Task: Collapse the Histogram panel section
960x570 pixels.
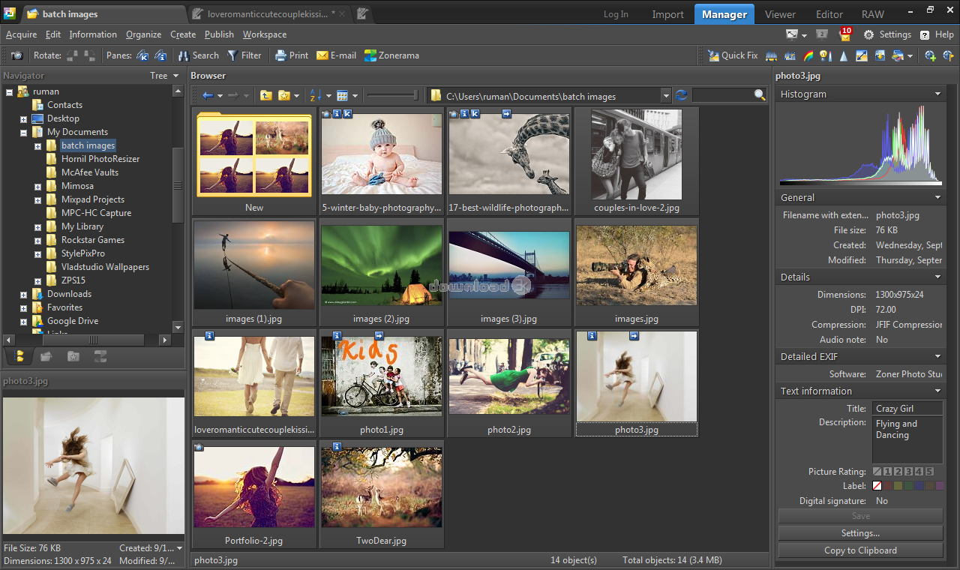Action: [x=937, y=94]
